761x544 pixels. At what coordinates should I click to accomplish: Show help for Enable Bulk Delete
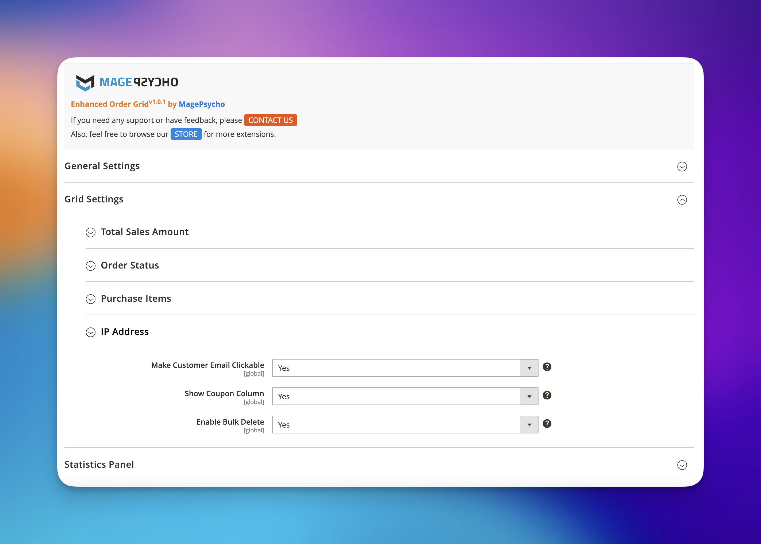coord(547,424)
